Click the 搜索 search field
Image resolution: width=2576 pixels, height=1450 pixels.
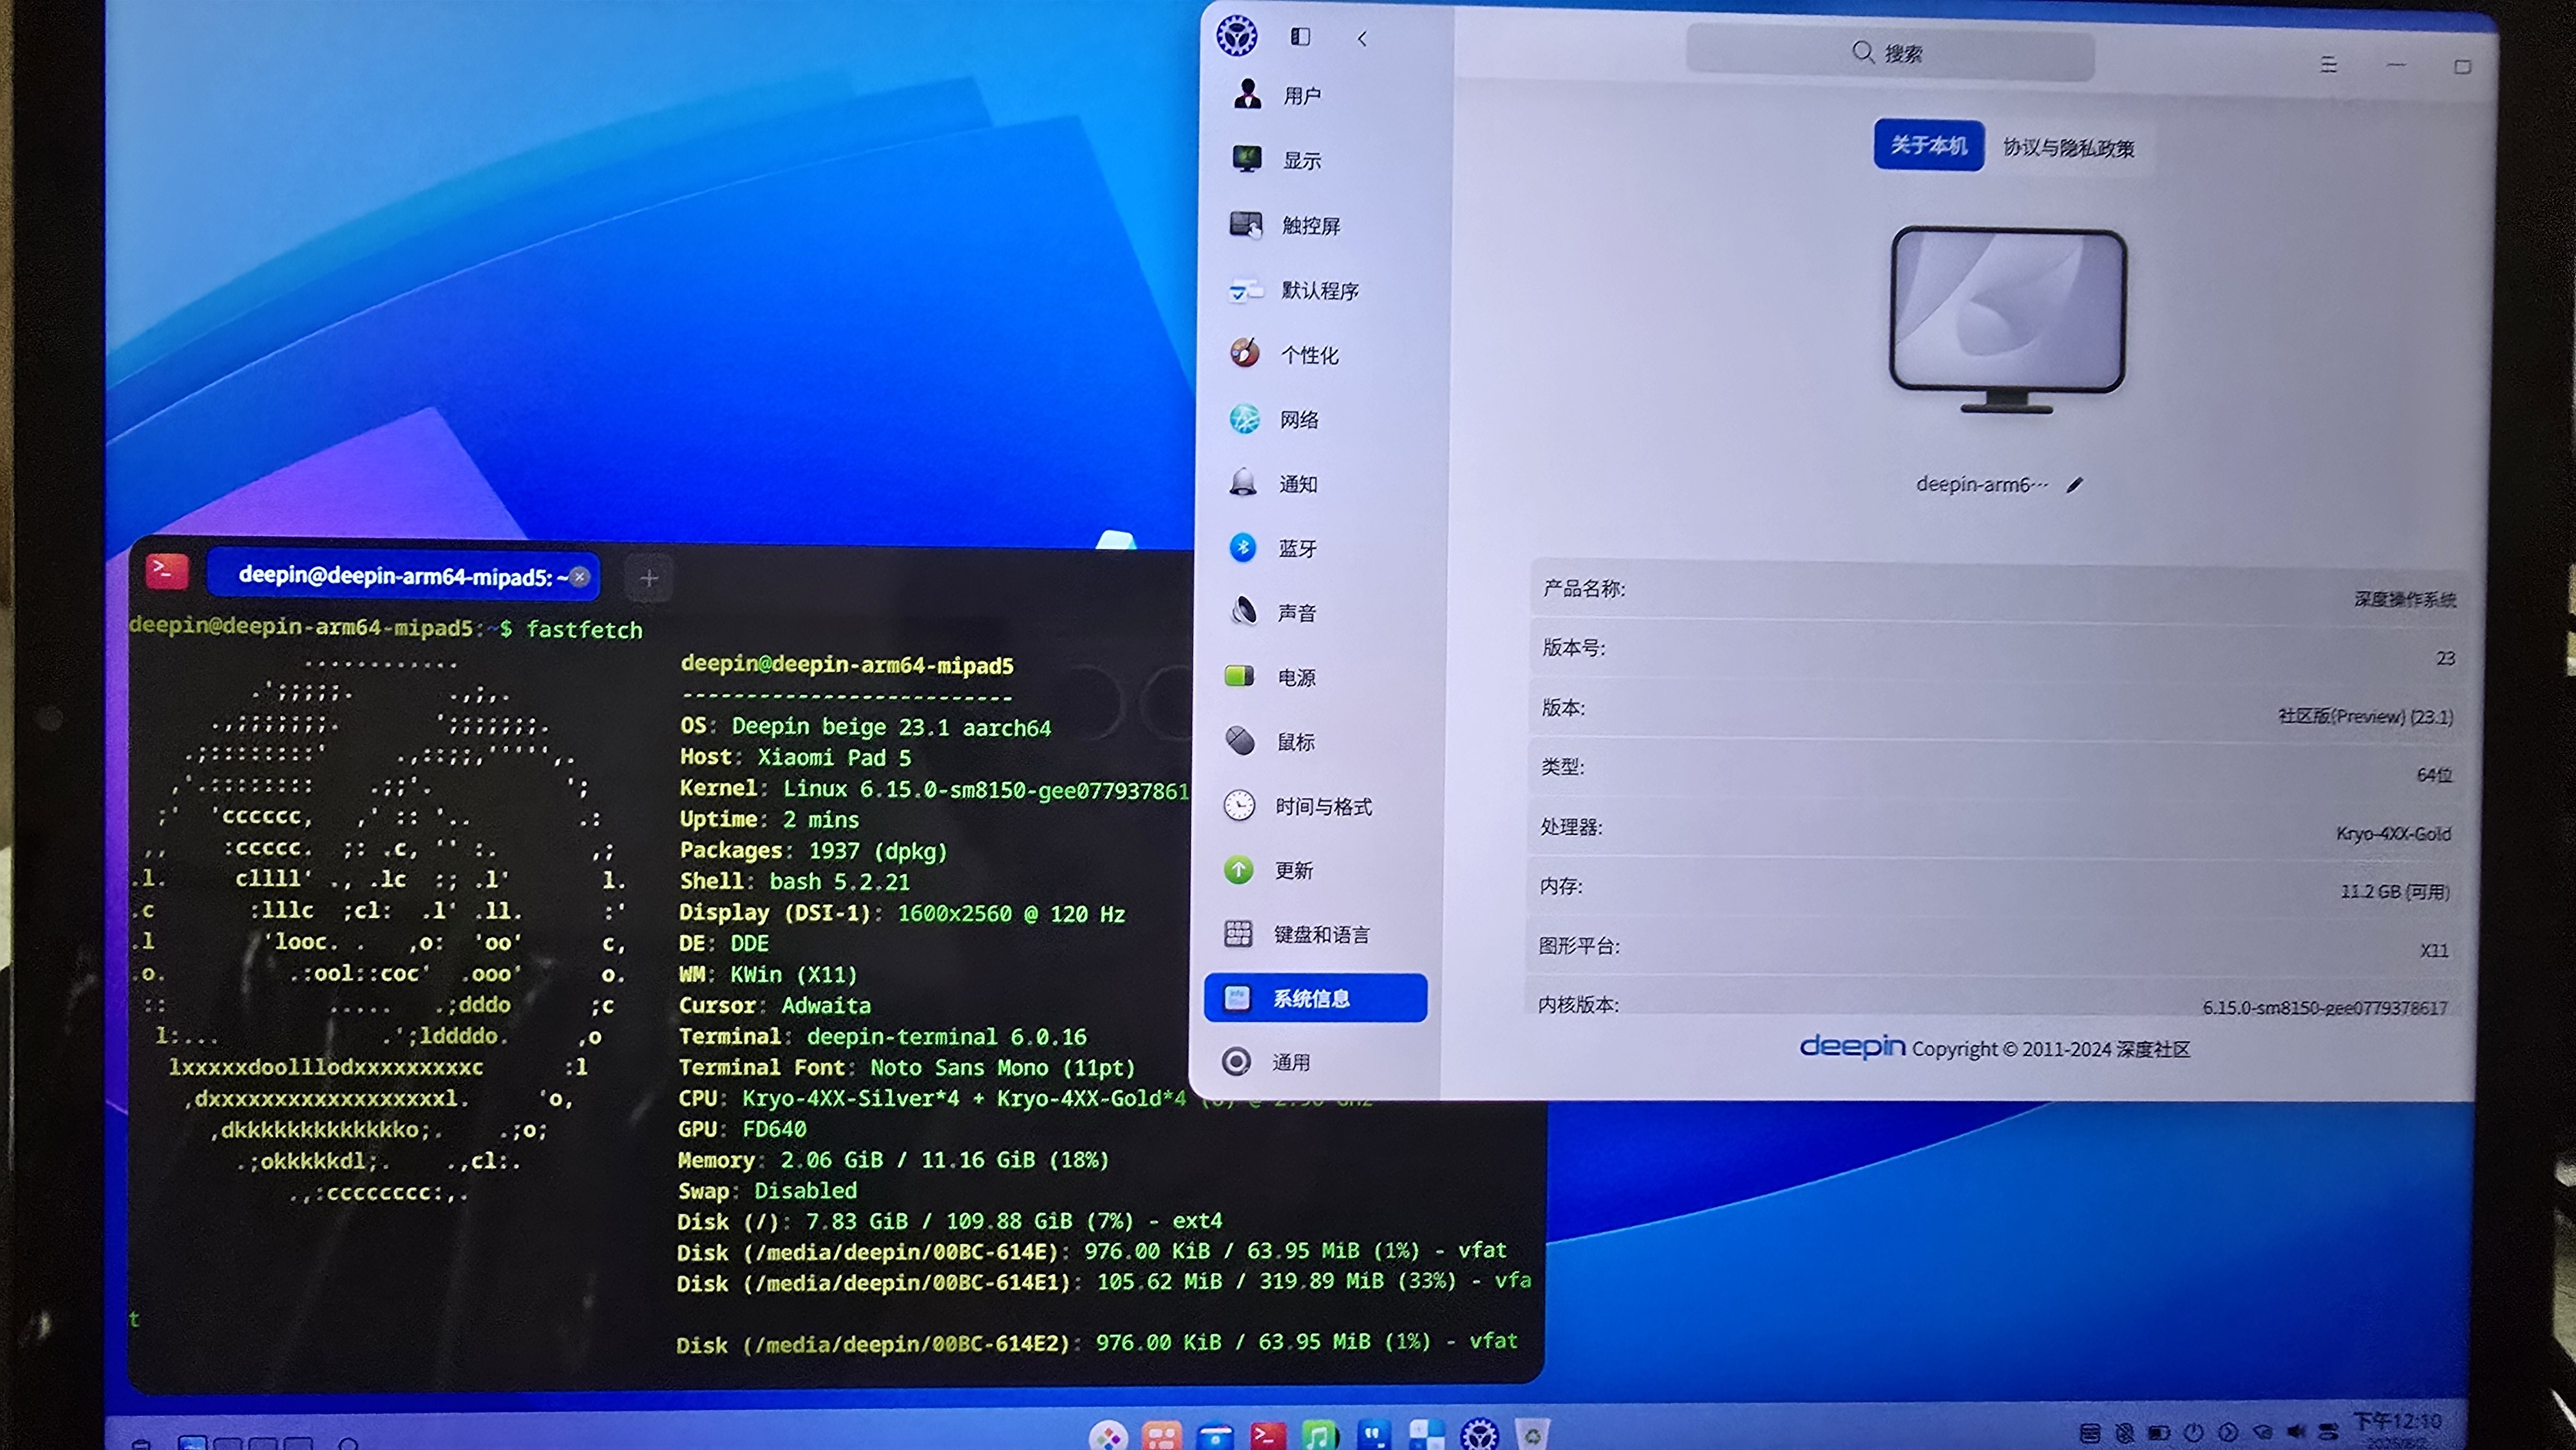pyautogui.click(x=1889, y=53)
